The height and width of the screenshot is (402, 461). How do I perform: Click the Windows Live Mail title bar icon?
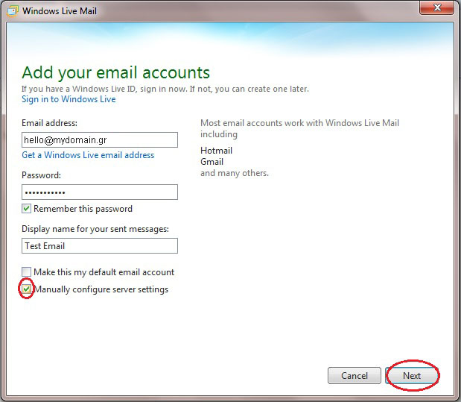pos(13,11)
